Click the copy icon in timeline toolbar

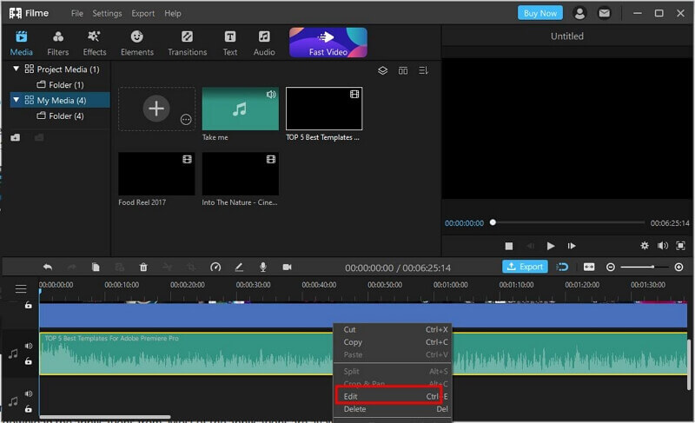[x=96, y=267]
